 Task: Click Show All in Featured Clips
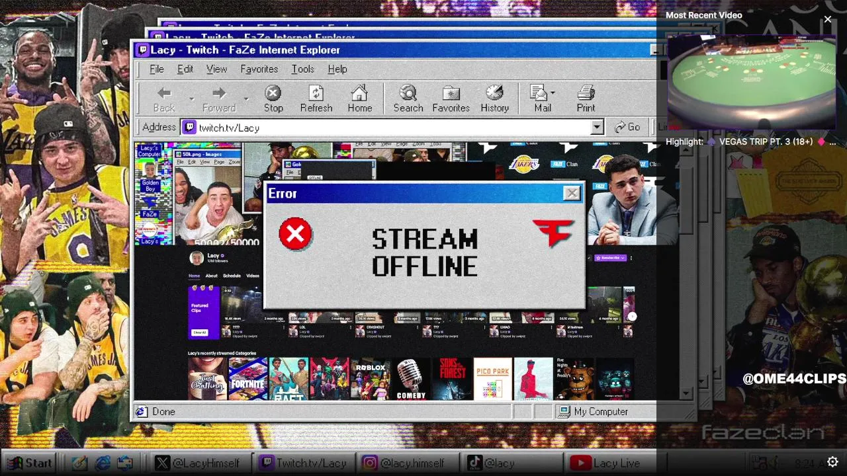[199, 332]
